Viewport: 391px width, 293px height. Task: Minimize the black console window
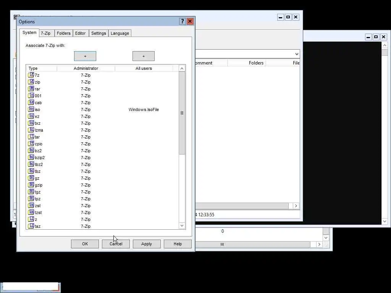click(x=368, y=37)
